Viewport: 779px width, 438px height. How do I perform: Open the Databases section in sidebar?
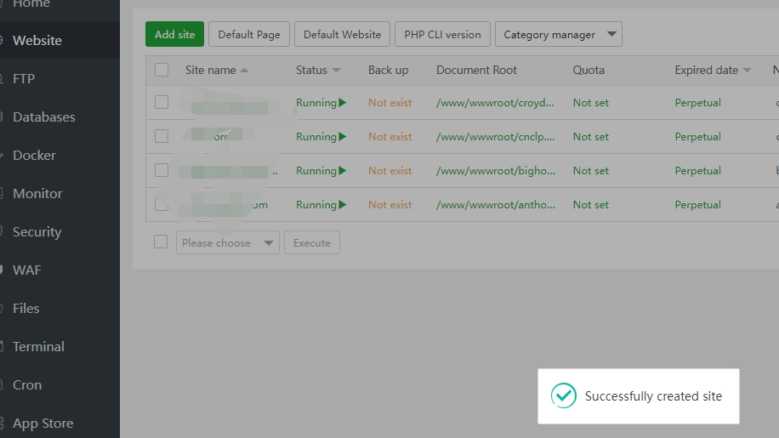click(43, 117)
